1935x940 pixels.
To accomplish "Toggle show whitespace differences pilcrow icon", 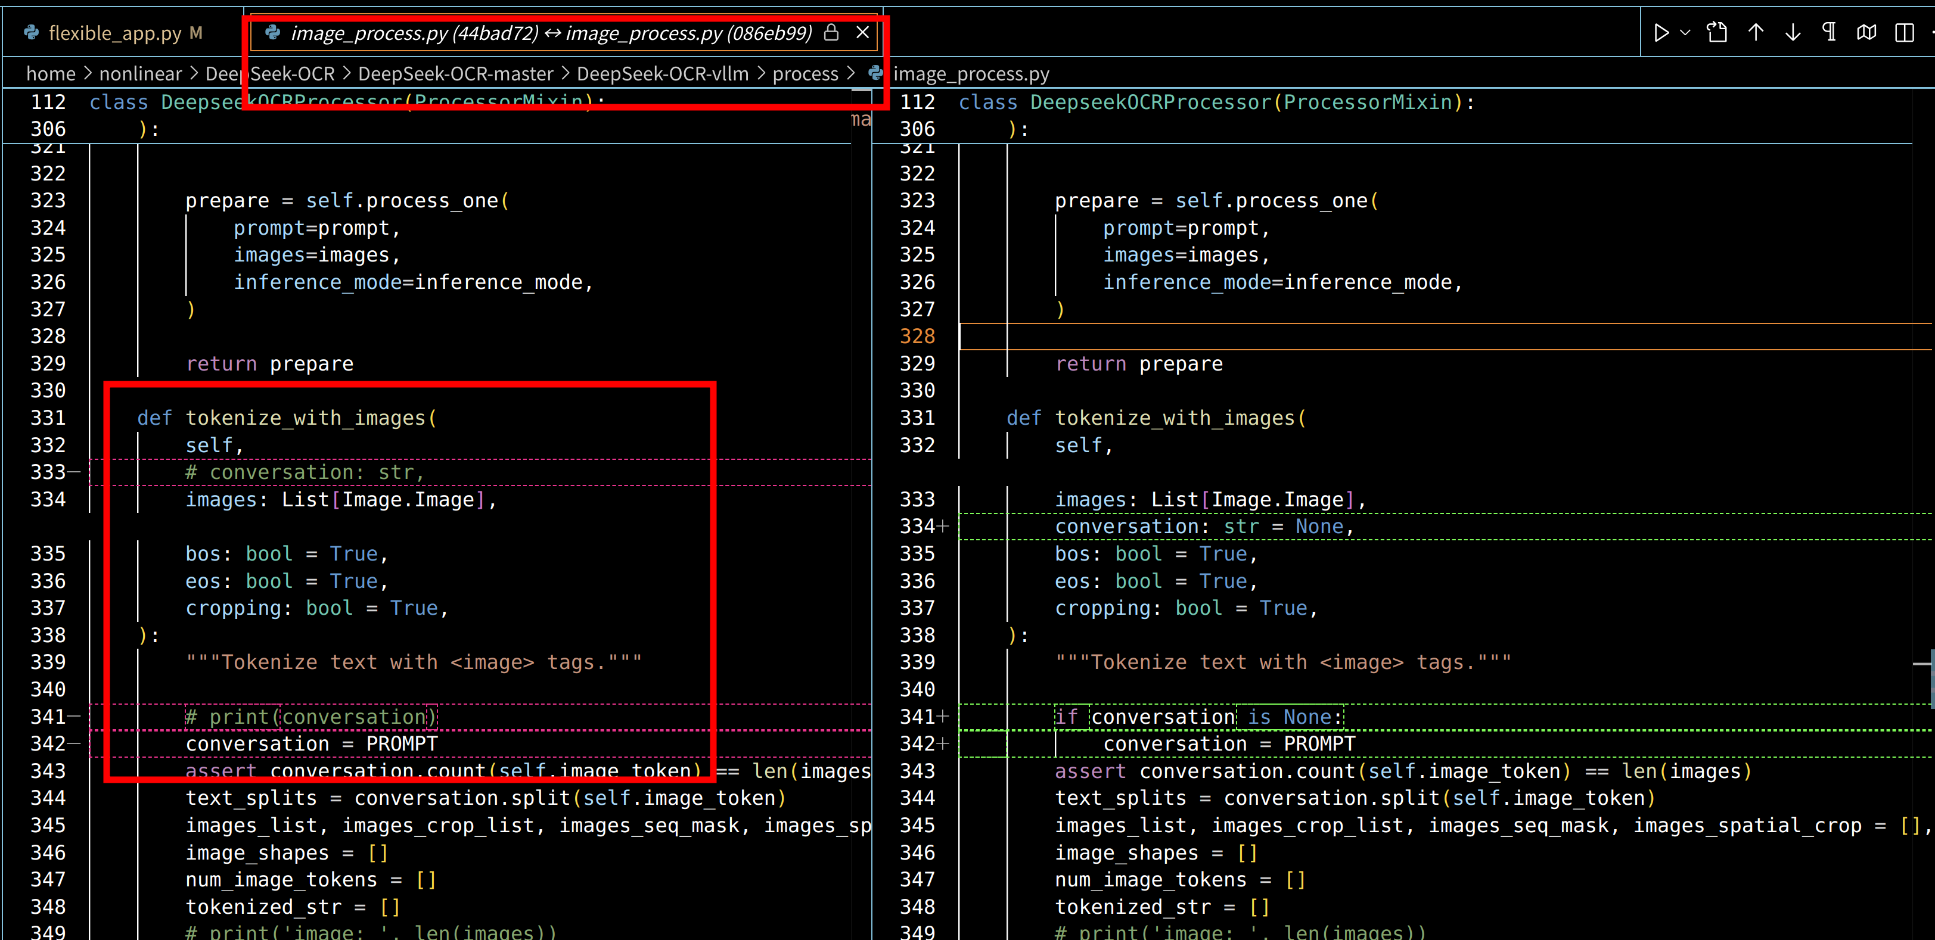I will click(1830, 33).
